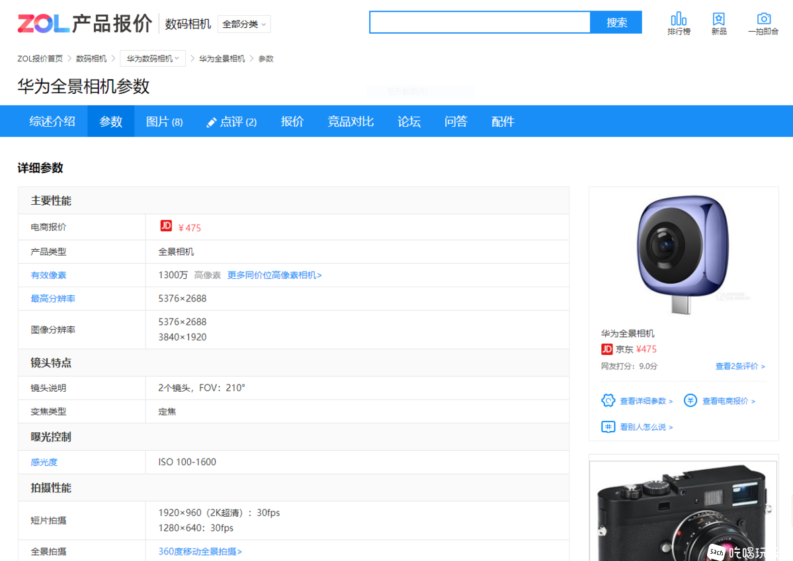
Task: Open the 图片 (8) tab
Action: tap(164, 122)
